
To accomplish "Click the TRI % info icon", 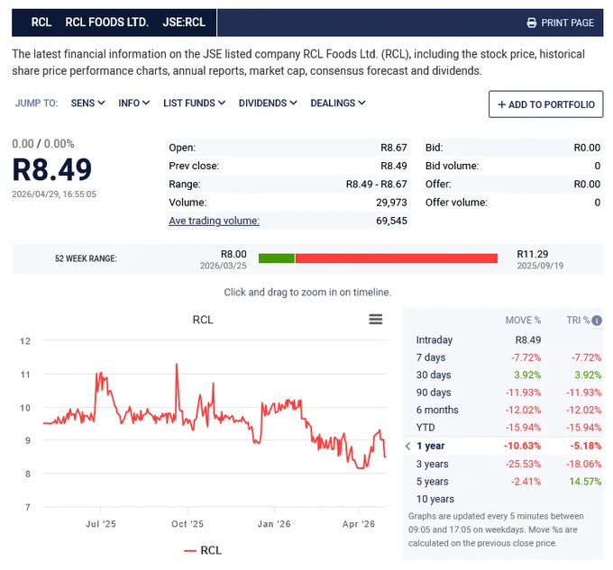I will (x=597, y=321).
